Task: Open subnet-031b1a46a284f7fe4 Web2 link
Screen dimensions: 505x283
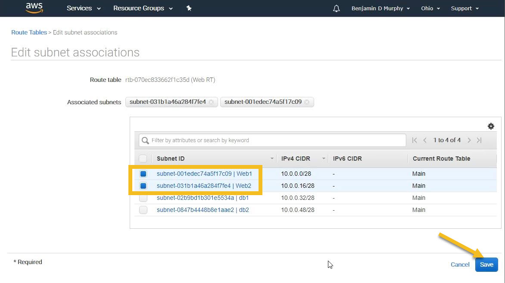Action: pyautogui.click(x=204, y=186)
